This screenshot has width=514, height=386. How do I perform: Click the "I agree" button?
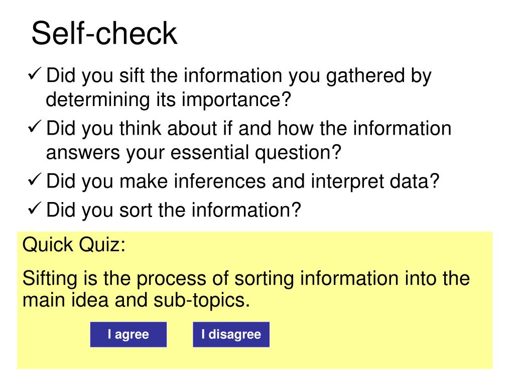[128, 334]
